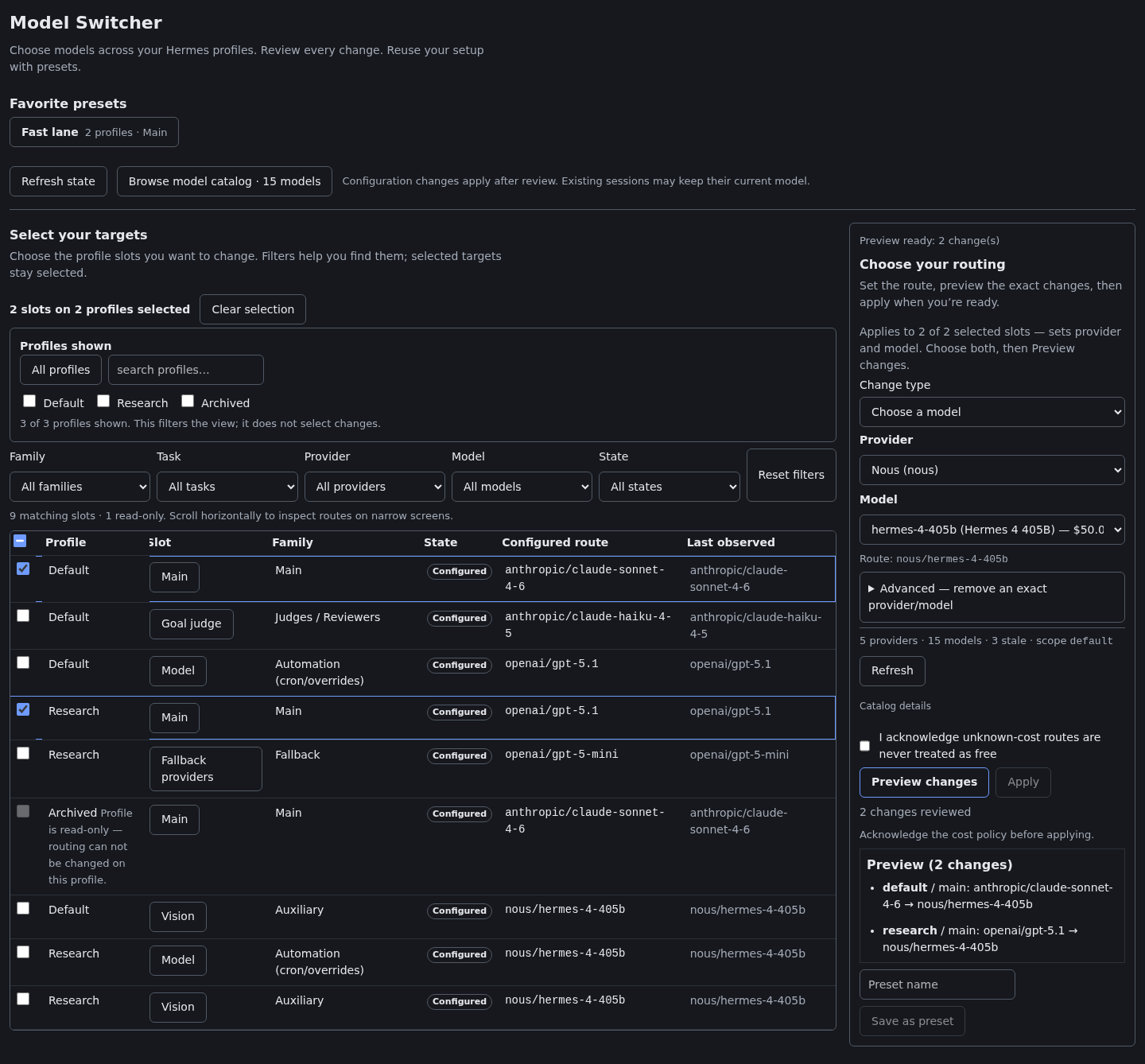Screen dimensions: 1145x1064
Task: Enable the Default profile filter checkbox
Action: [x=29, y=401]
